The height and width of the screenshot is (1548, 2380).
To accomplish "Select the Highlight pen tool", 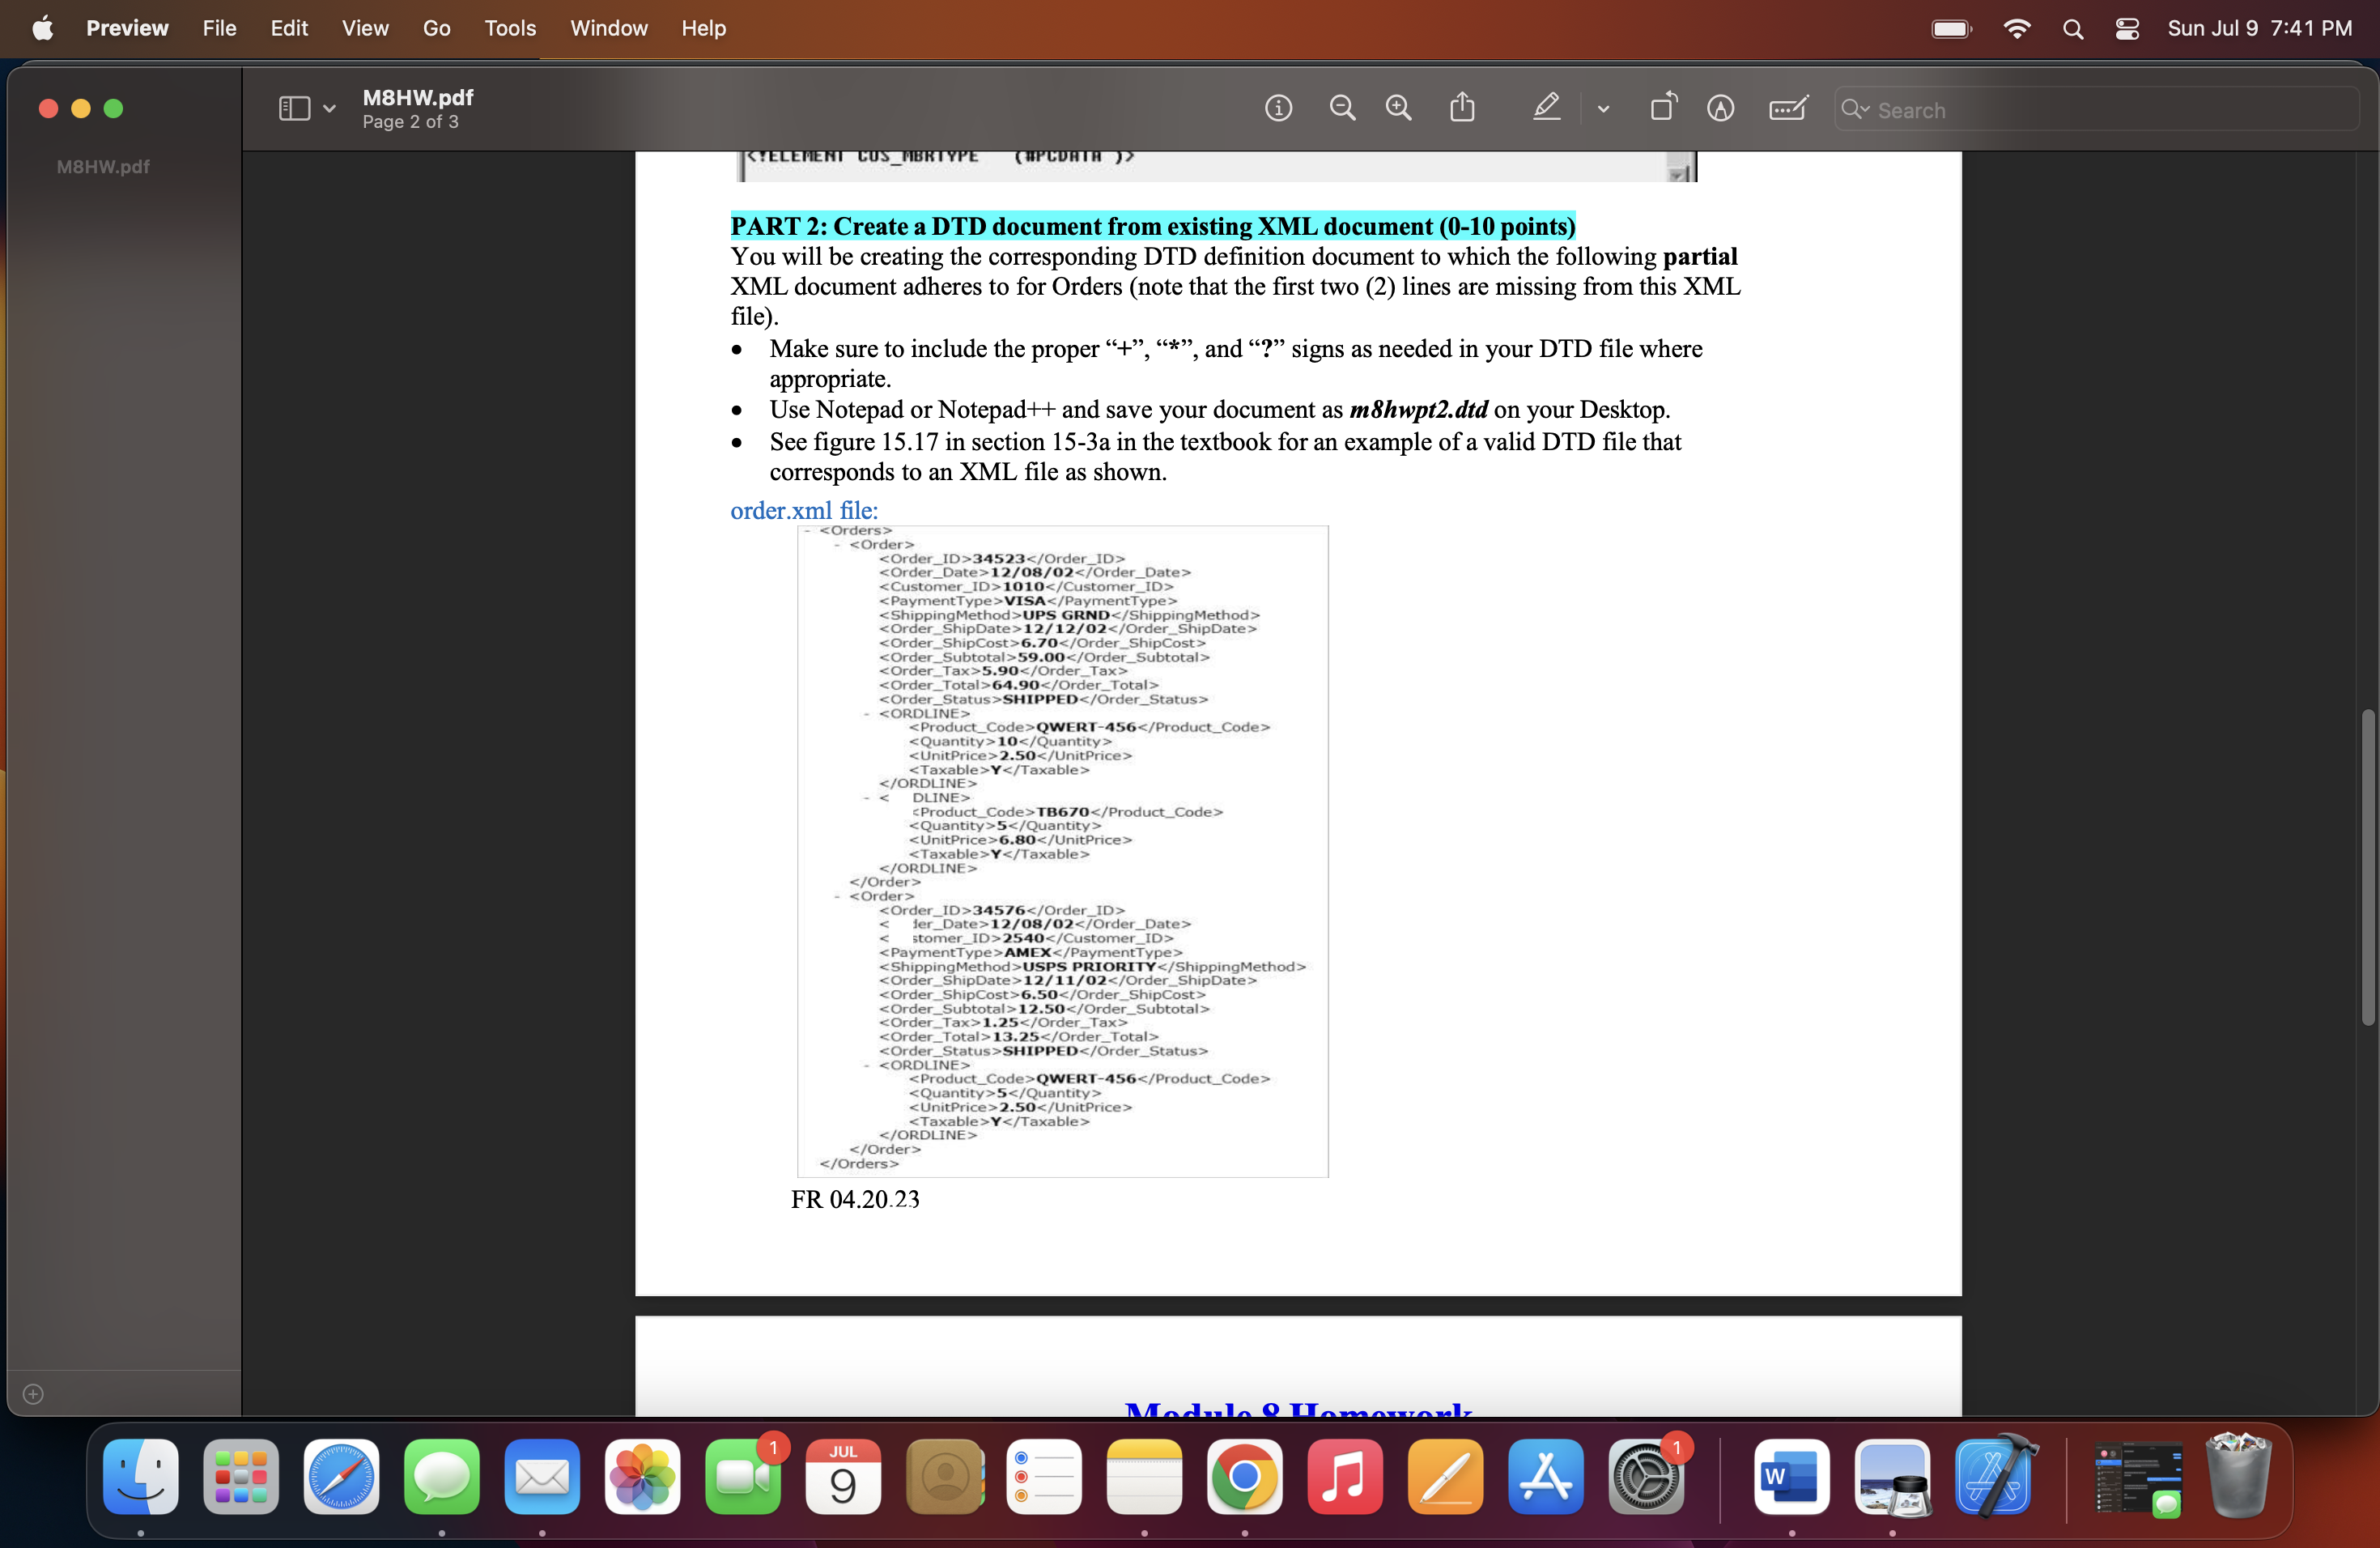I will (1546, 108).
